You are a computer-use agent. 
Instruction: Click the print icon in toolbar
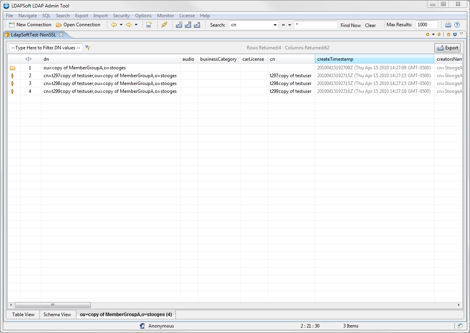[448, 25]
